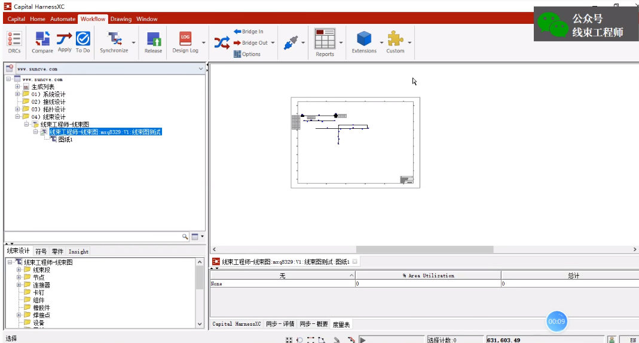The image size is (639, 343).
Task: Open the Design Log
Action: pos(185,42)
